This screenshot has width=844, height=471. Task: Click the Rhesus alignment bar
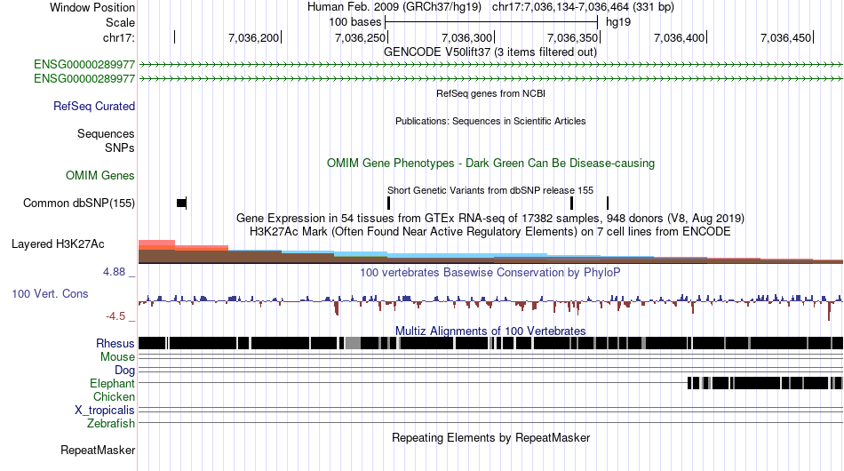tap(490, 343)
